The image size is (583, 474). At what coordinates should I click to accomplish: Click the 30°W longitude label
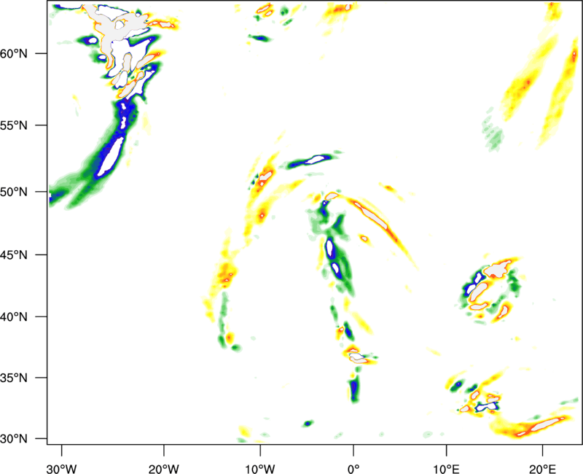pos(62,469)
